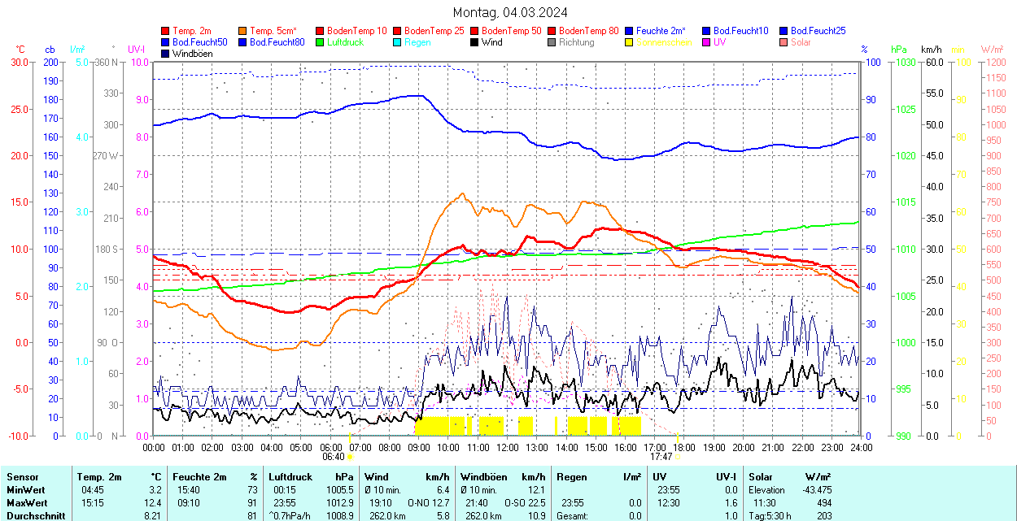Click the black Wind legend swatch

tap(474, 42)
